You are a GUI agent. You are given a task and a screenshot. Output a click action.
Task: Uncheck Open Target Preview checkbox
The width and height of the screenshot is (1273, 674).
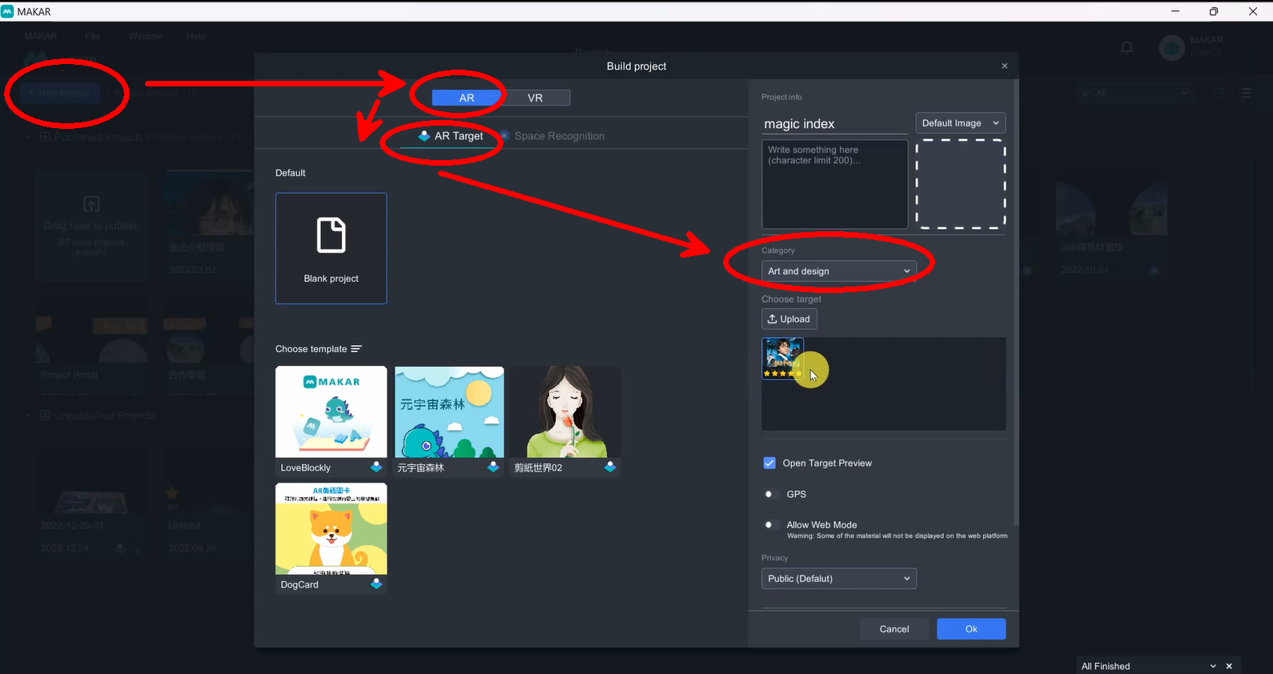click(x=769, y=463)
